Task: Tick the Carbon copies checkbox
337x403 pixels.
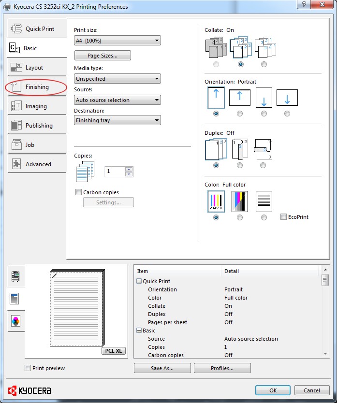Action: [x=78, y=192]
